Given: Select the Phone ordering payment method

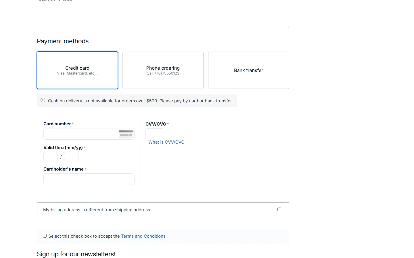Looking at the screenshot, I should (163, 70).
